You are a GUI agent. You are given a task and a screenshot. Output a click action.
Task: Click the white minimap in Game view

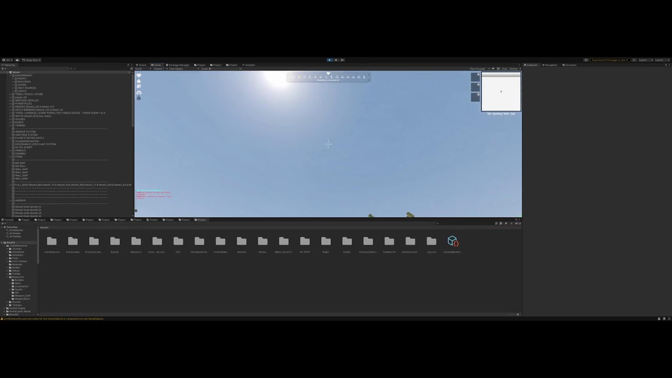click(501, 92)
